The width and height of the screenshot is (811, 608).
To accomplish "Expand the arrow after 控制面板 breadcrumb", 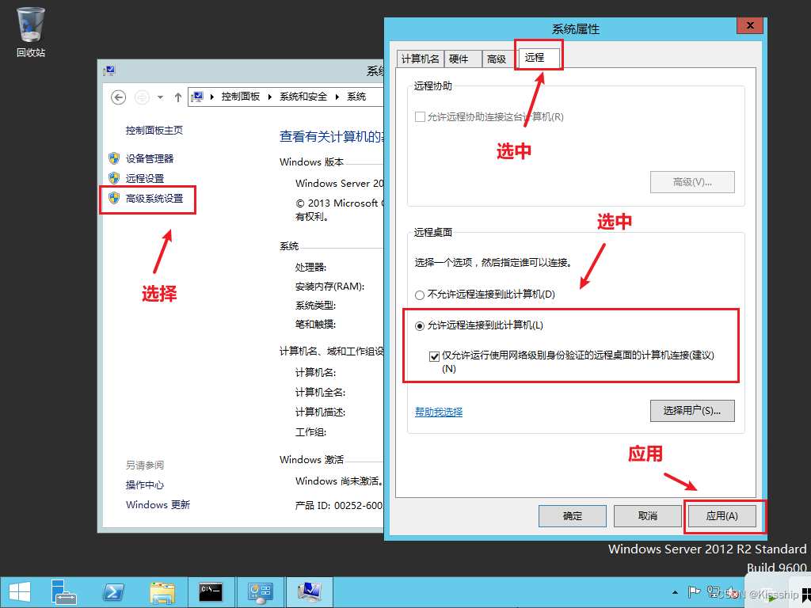I will coord(269,97).
